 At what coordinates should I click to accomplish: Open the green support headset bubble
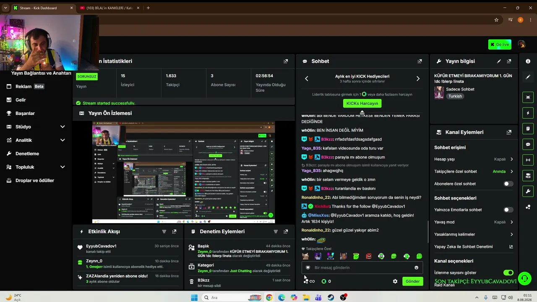tap(524, 278)
